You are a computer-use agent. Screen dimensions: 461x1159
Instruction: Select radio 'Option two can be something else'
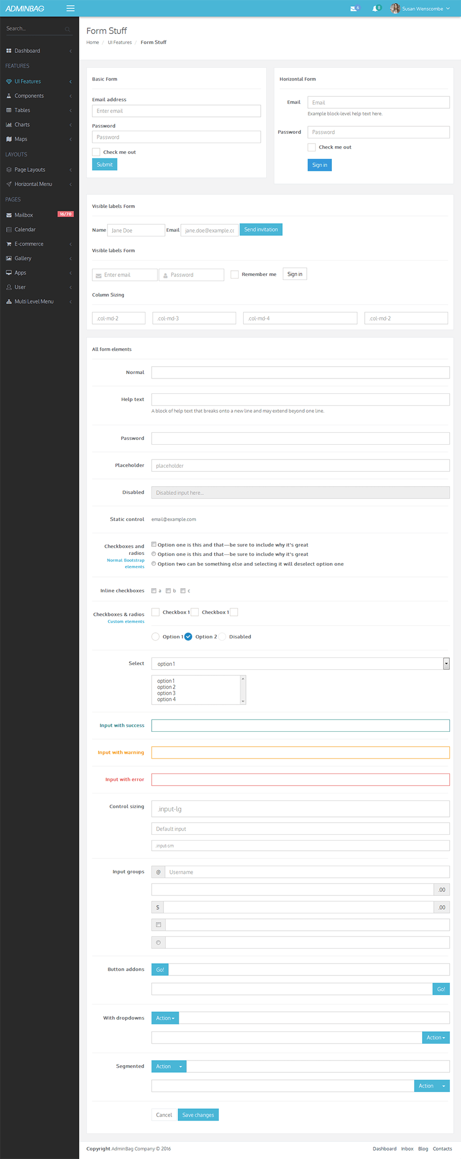(154, 564)
